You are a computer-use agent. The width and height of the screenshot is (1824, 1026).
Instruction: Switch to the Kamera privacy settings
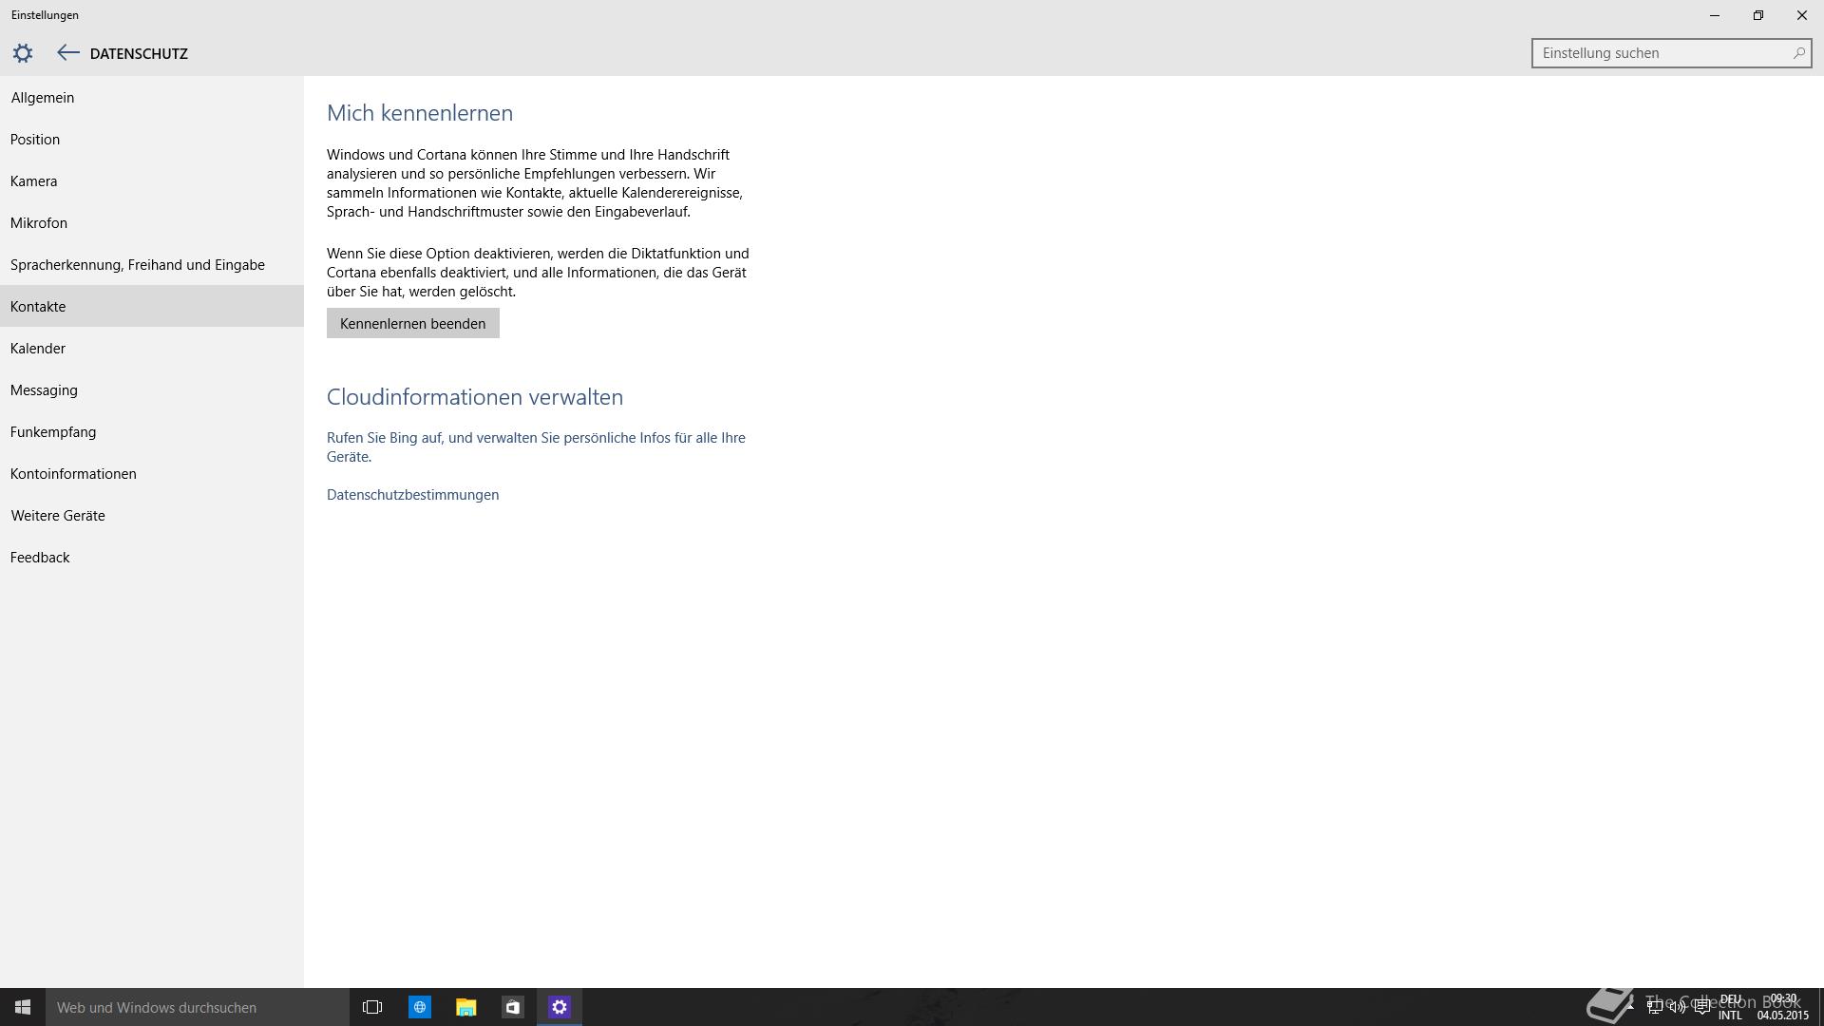34,181
